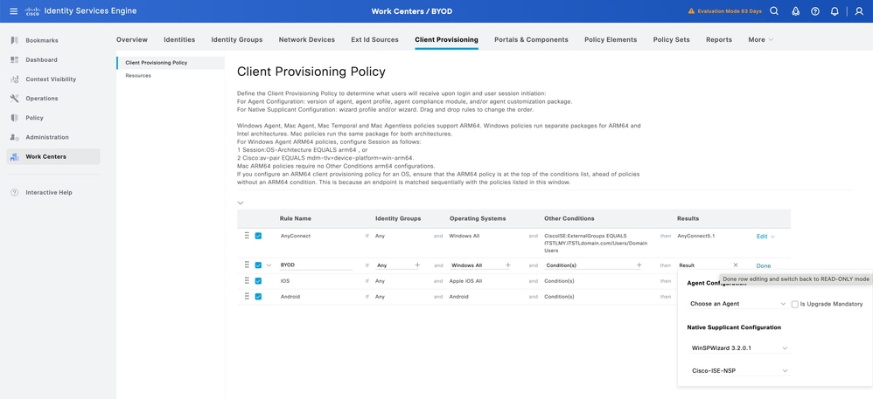Open the Choose an Agent dropdown

737,304
